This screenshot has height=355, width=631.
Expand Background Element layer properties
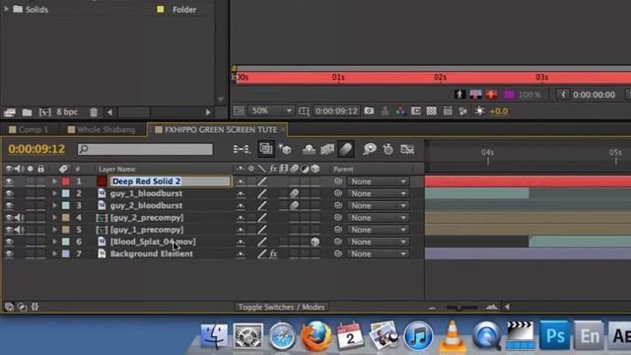54,254
